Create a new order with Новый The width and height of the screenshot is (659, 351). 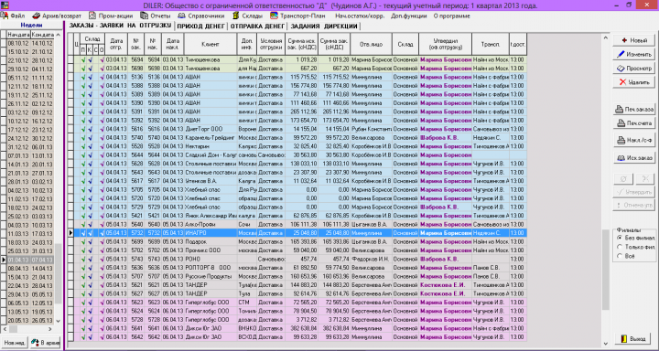(x=634, y=41)
